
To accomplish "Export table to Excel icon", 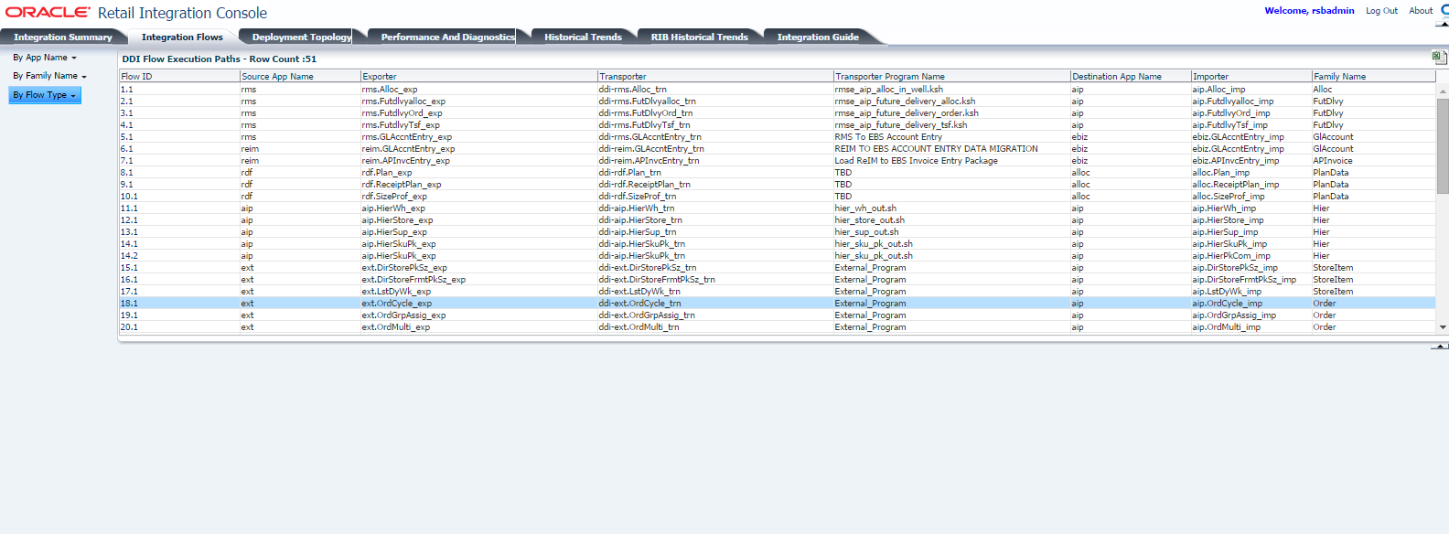I will click(1438, 58).
